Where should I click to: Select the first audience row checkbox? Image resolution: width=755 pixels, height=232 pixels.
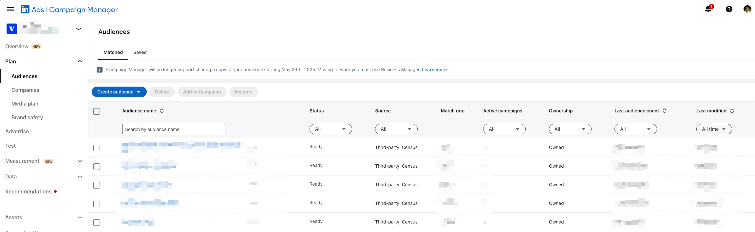[x=97, y=148]
